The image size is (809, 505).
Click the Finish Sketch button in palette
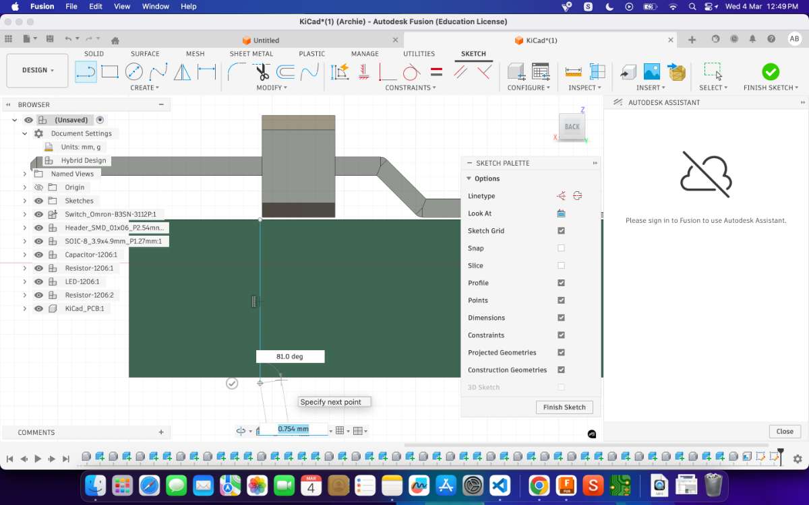[564, 407]
